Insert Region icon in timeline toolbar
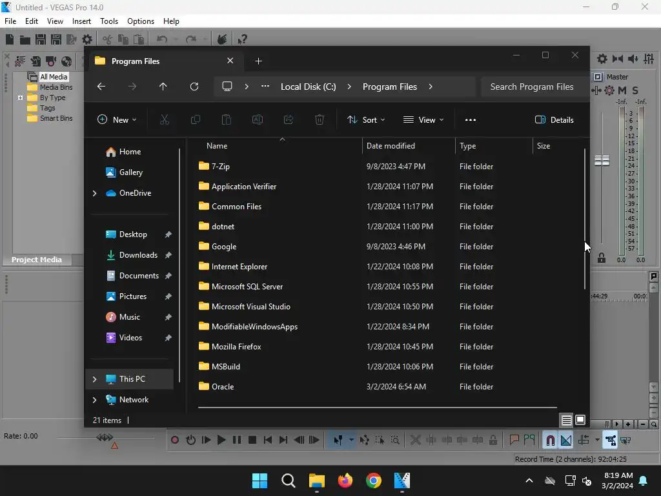Viewport: 661px width, 496px height. point(529,440)
